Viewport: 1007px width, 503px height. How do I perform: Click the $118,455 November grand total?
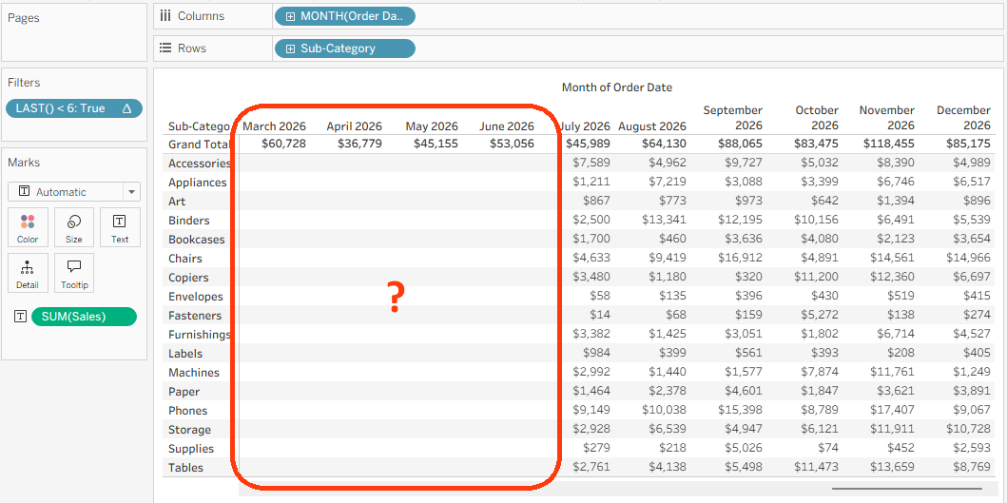coord(888,144)
